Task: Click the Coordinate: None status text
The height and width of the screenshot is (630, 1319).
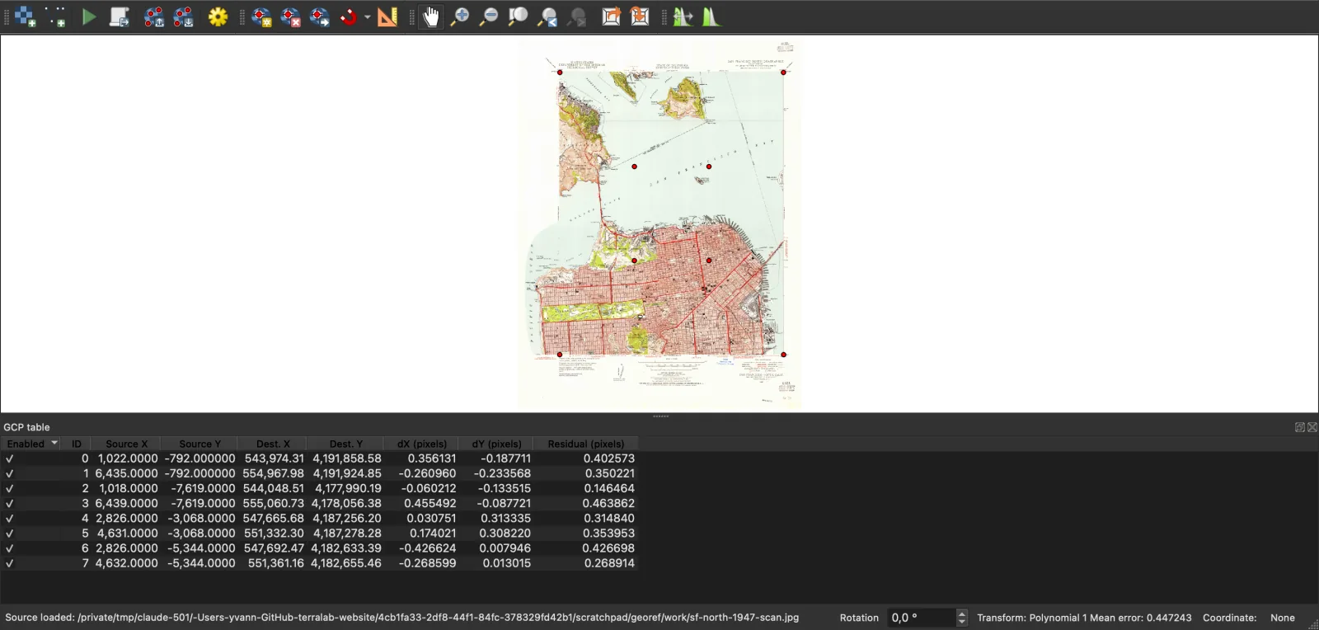Action: [x=1249, y=618]
